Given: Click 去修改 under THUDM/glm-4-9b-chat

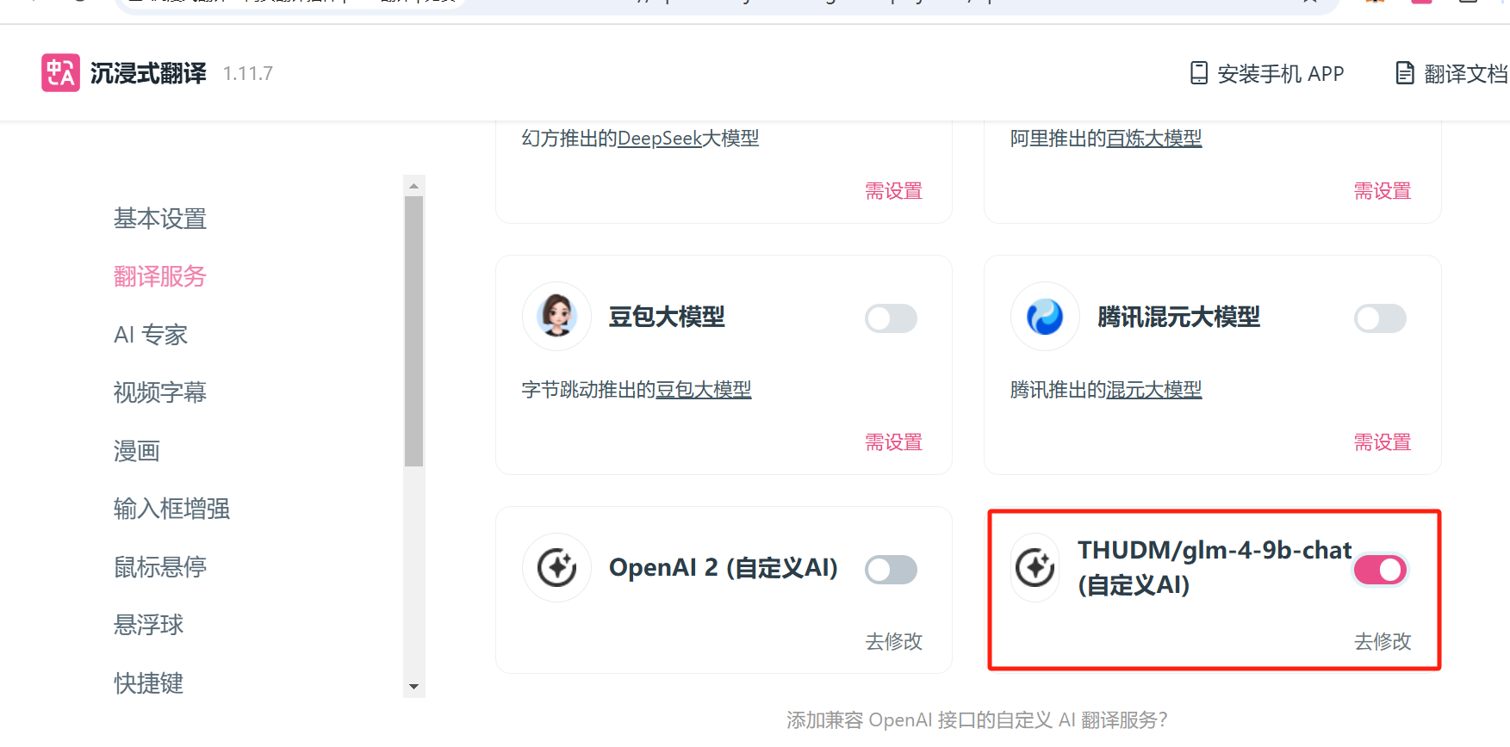Looking at the screenshot, I should [1382, 641].
